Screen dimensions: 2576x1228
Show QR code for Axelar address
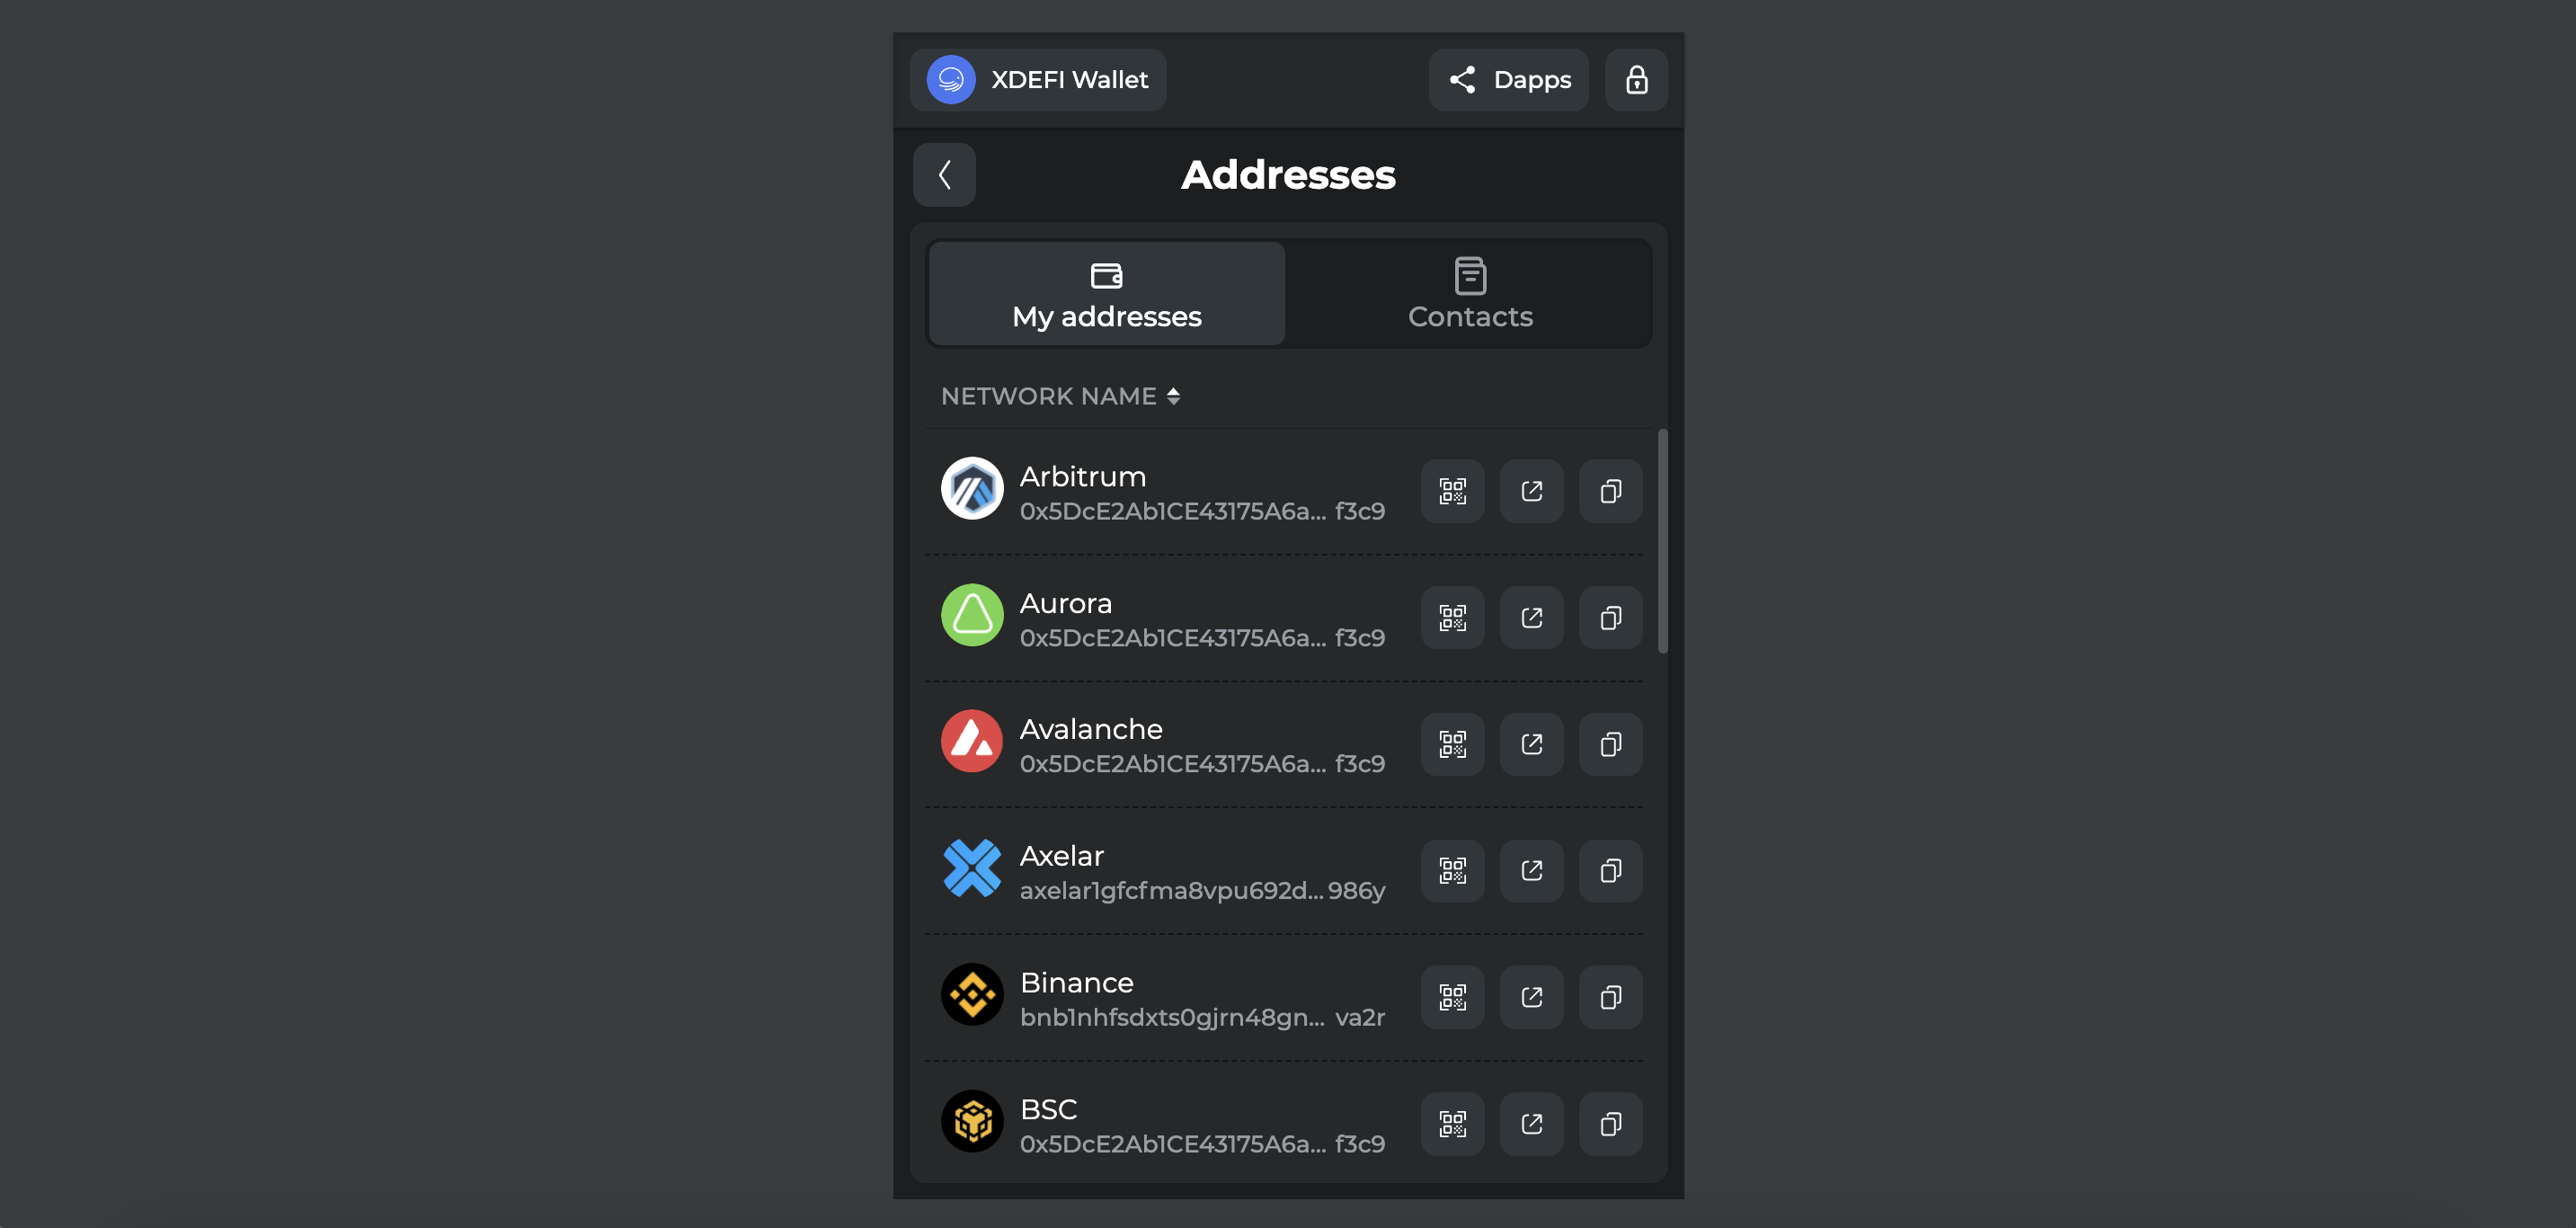coord(1452,871)
